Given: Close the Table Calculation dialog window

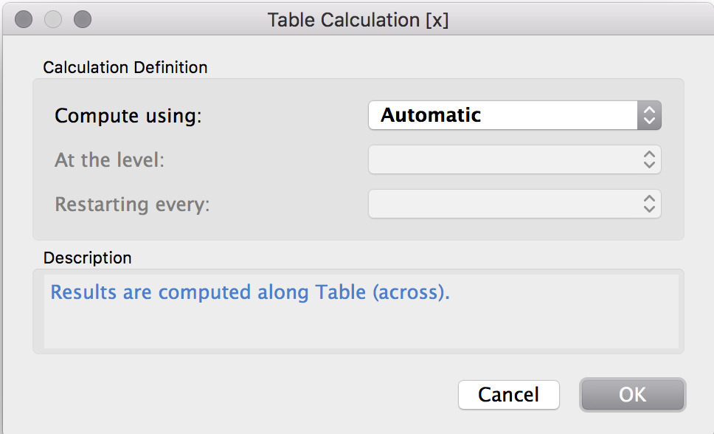Looking at the screenshot, I should [x=24, y=19].
